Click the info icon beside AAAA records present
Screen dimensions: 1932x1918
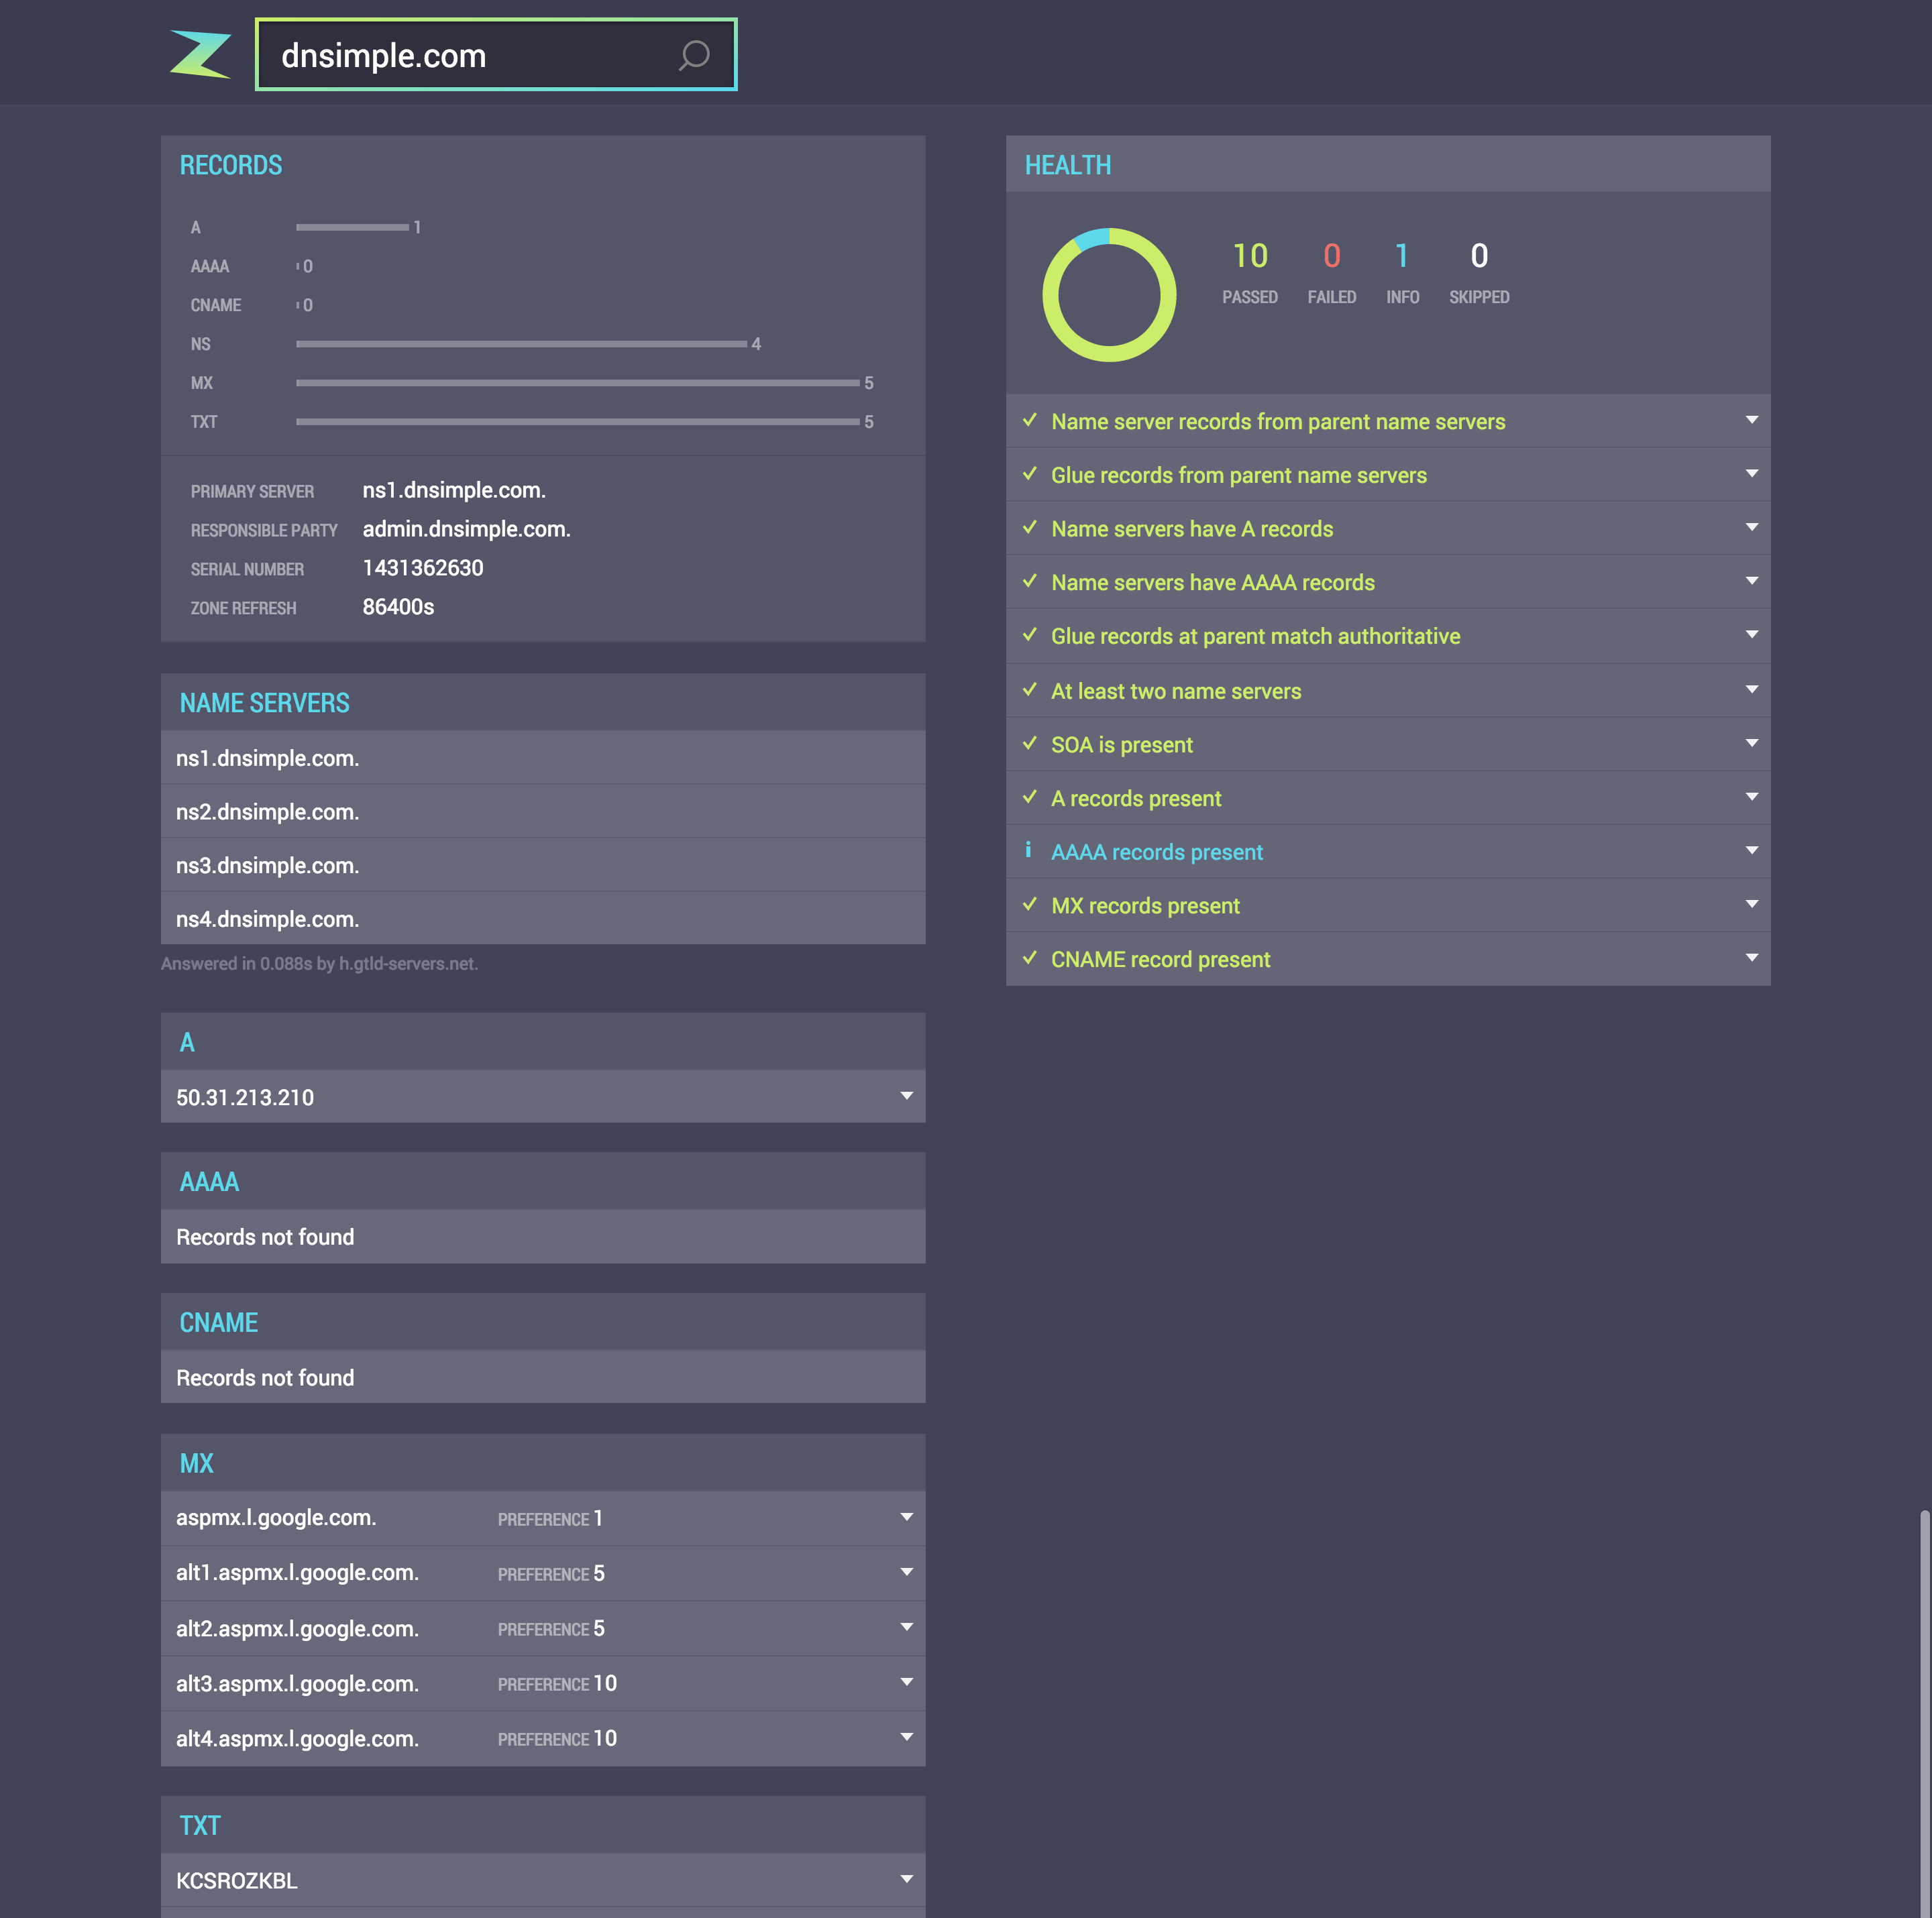pos(1028,850)
